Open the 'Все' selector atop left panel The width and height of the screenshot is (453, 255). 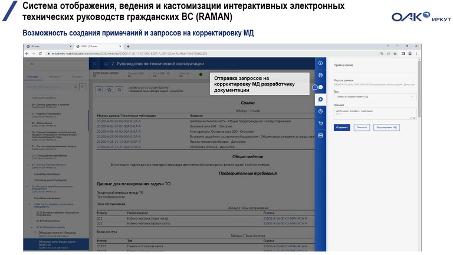[56, 64]
